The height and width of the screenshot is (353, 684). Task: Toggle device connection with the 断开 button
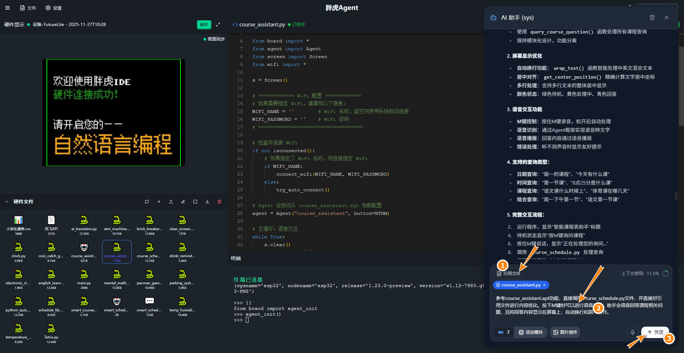pos(204,25)
